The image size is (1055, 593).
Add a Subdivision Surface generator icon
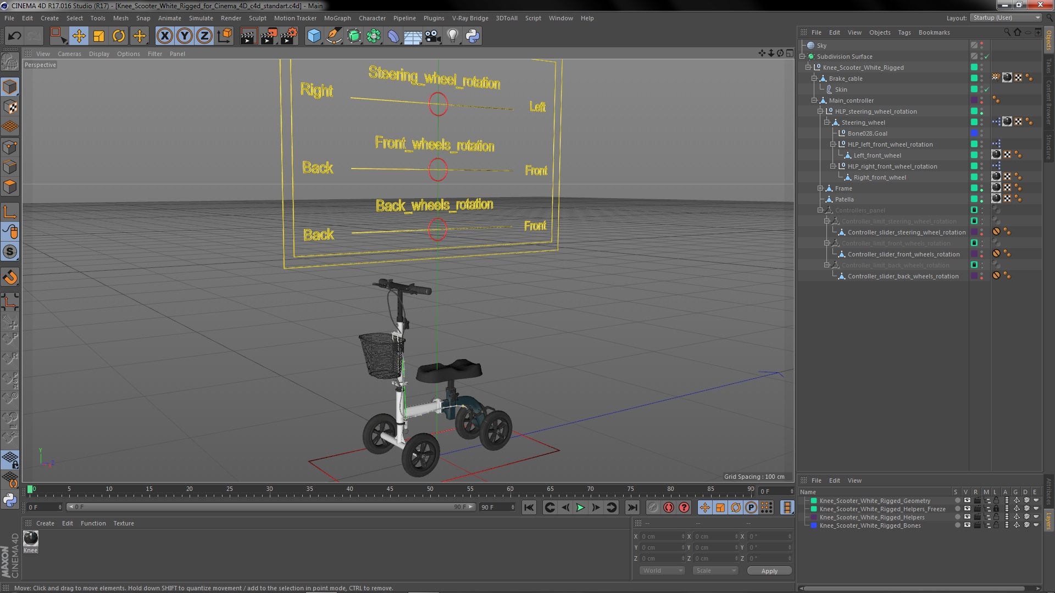click(x=354, y=36)
